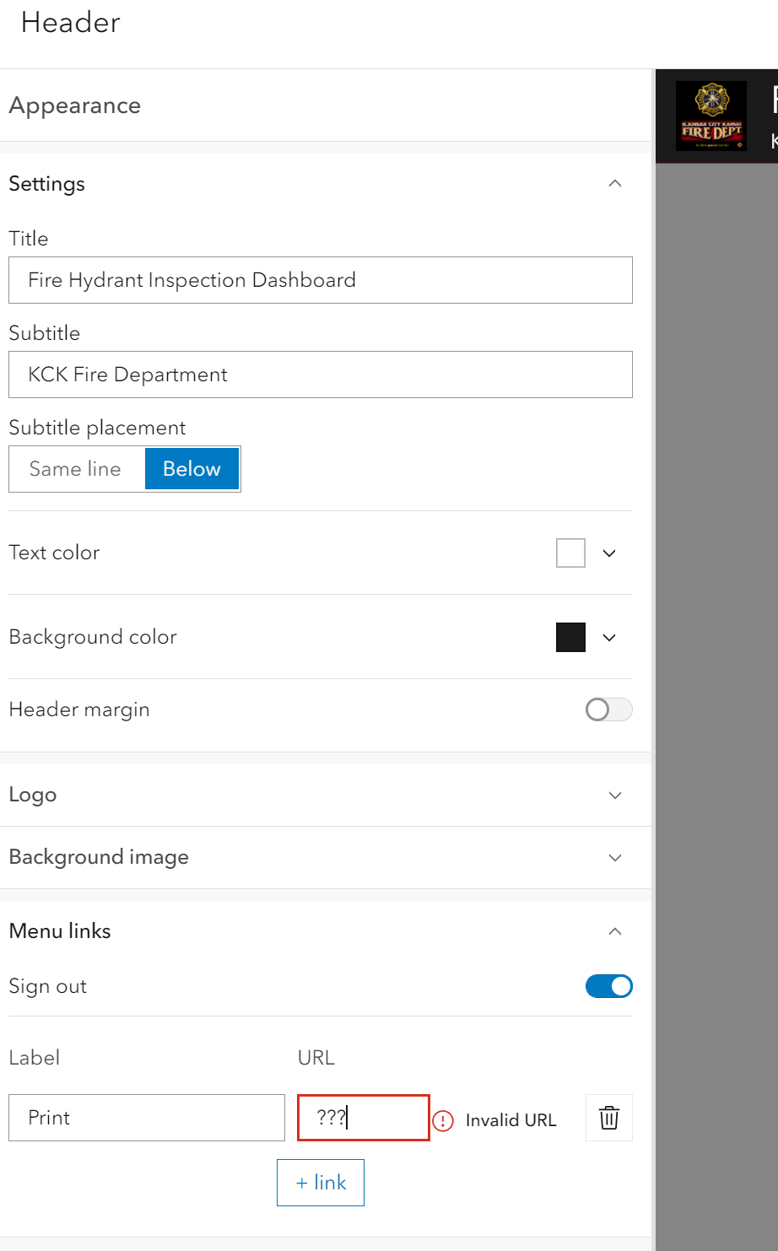Image resolution: width=778 pixels, height=1251 pixels.
Task: Open the Text color dropdown arrow
Action: coord(609,553)
